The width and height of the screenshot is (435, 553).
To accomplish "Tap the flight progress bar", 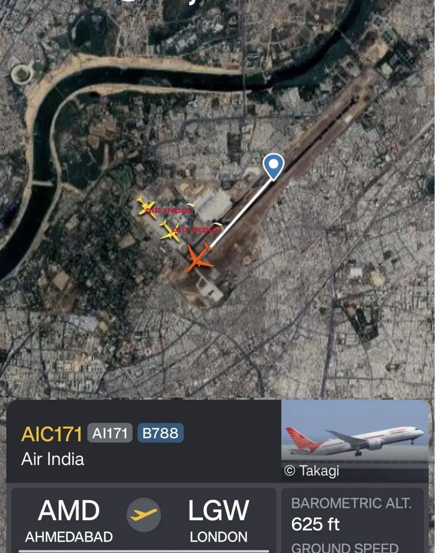I will (x=144, y=551).
